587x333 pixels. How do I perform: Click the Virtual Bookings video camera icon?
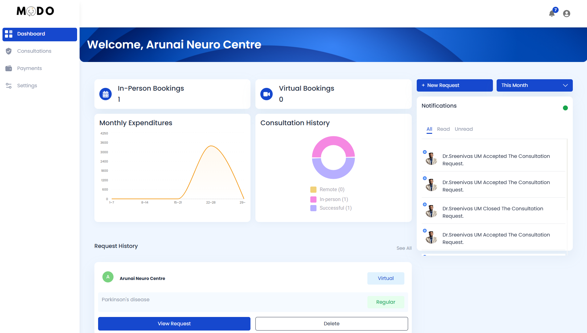click(267, 94)
